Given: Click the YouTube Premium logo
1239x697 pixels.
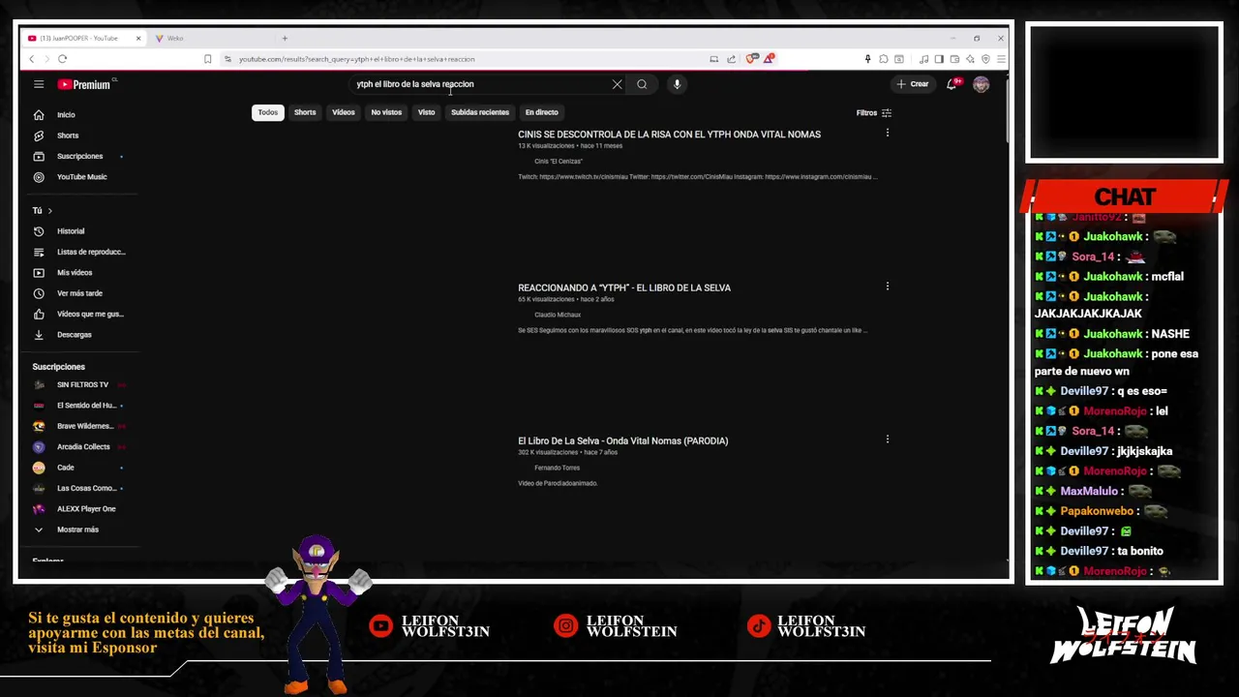Looking at the screenshot, I should (84, 84).
